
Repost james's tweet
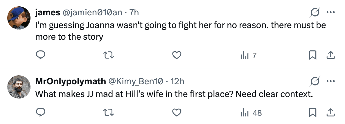coord(108,55)
